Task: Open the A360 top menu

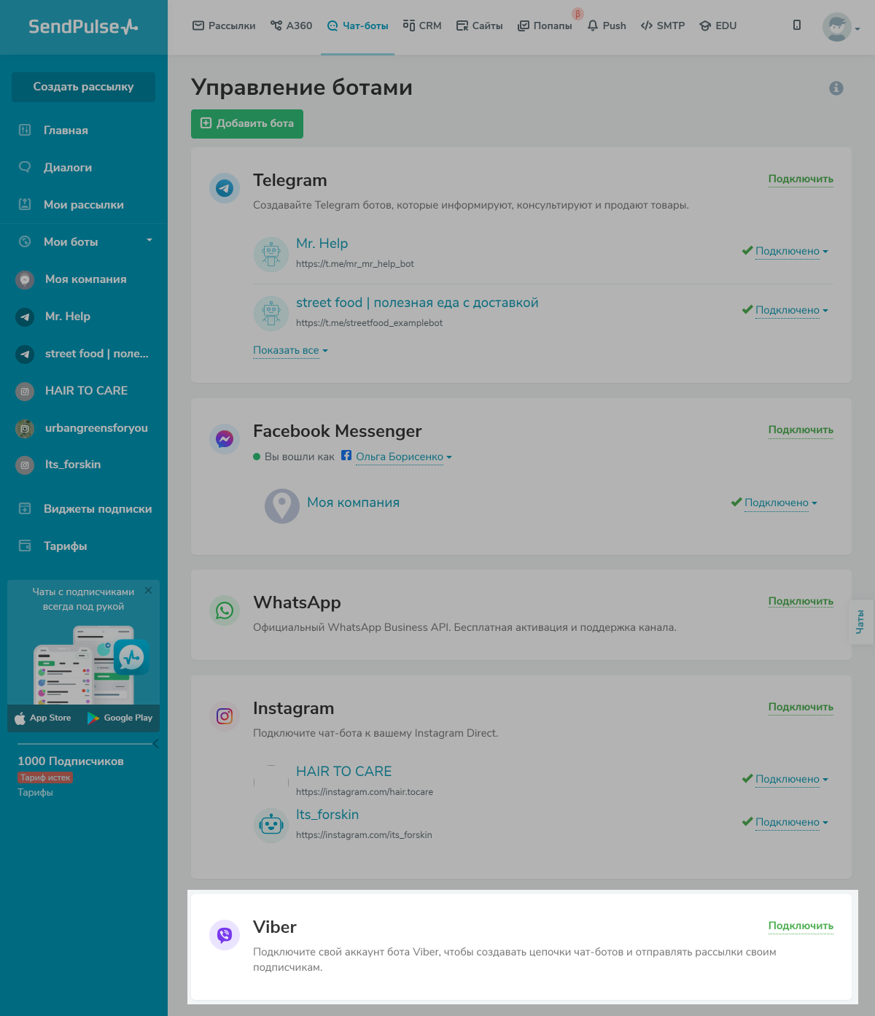Action: pyautogui.click(x=291, y=26)
